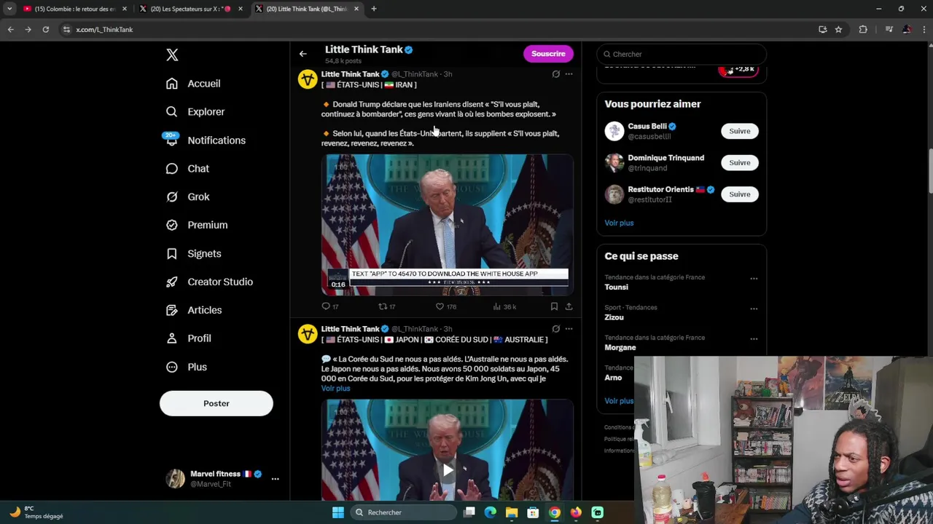Open Notifications in the sidebar
933x524 pixels.
click(206, 140)
